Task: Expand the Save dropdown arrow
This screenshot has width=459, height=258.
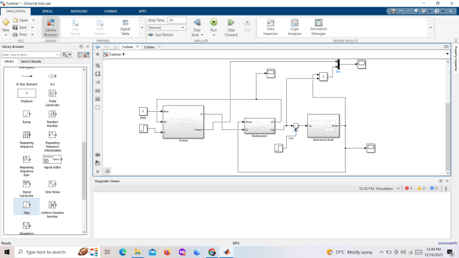Action: [x=32, y=28]
